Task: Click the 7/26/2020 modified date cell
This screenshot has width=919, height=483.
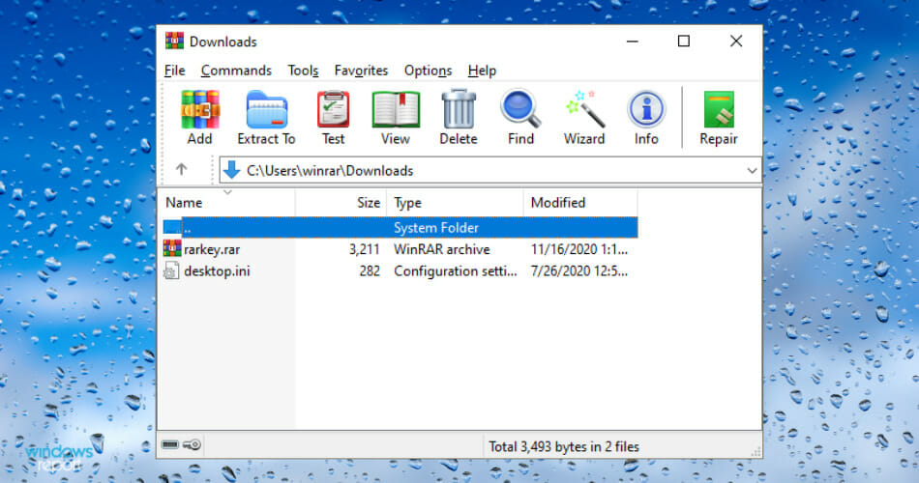Action: [579, 271]
